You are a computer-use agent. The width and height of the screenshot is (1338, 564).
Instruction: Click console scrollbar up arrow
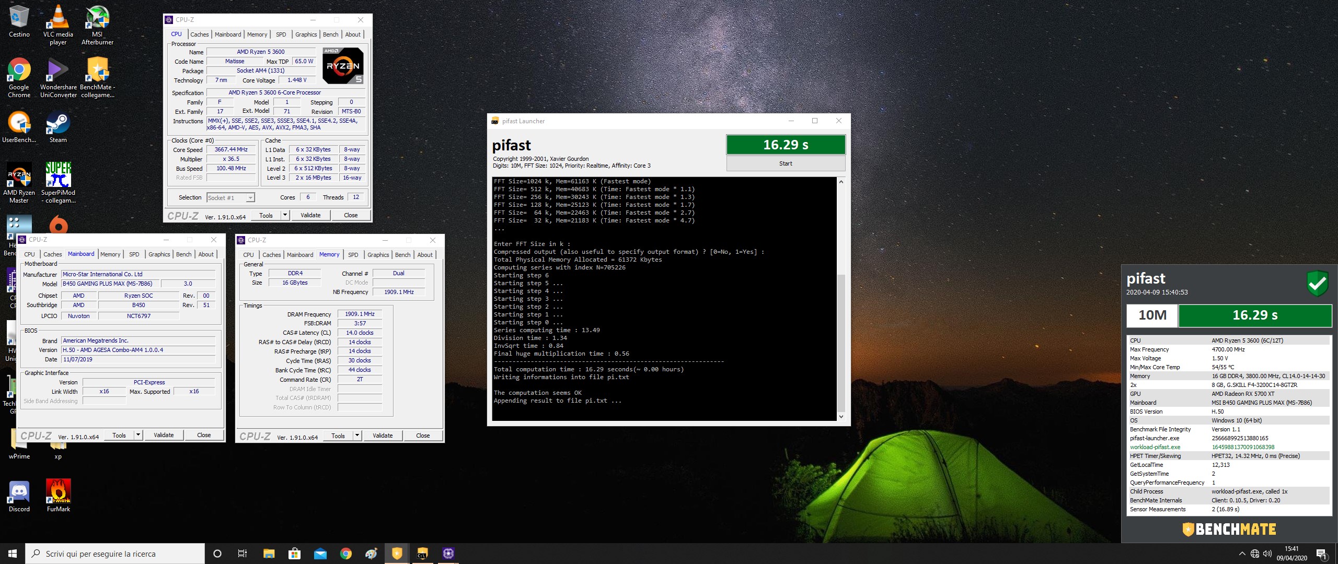pos(841,182)
